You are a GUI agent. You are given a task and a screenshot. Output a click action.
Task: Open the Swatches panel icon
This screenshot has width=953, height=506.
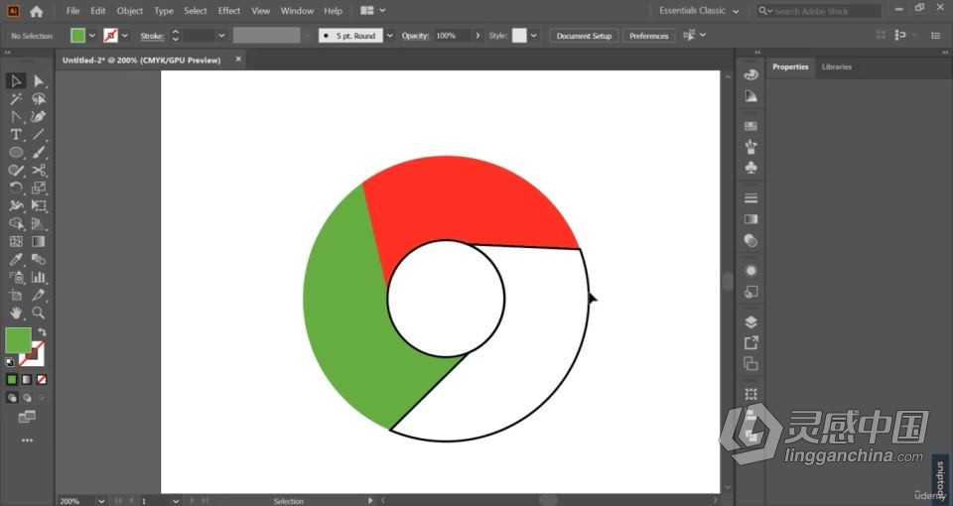(750, 126)
